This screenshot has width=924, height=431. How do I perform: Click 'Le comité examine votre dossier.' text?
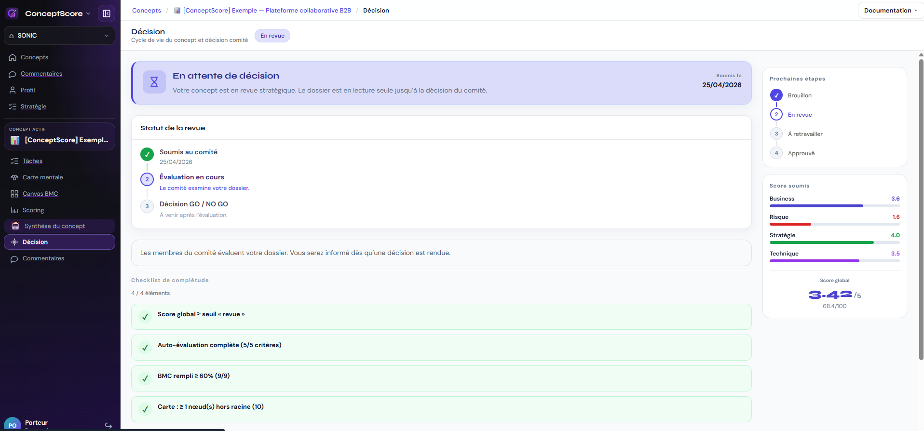click(204, 188)
